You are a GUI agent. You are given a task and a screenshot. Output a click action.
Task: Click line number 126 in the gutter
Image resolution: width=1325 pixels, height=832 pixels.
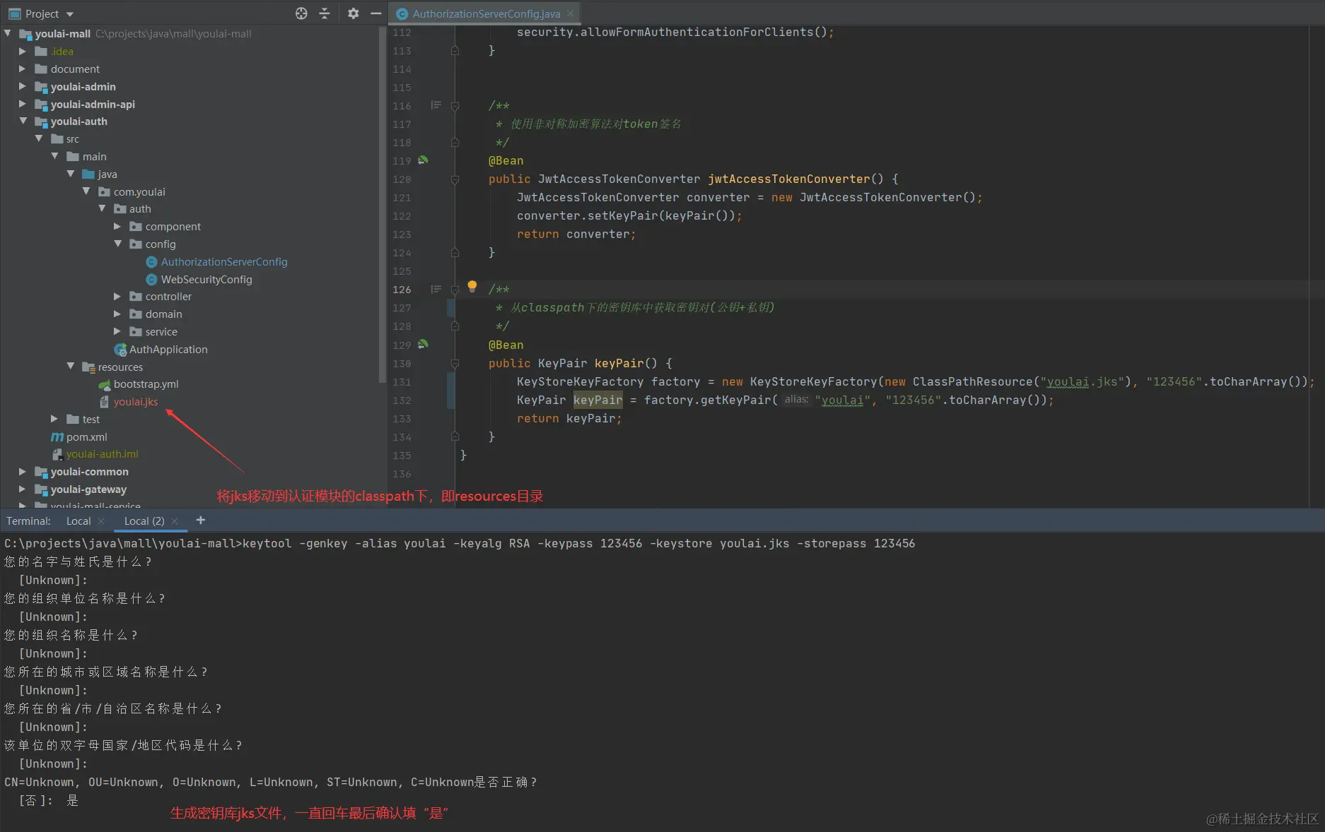point(402,290)
